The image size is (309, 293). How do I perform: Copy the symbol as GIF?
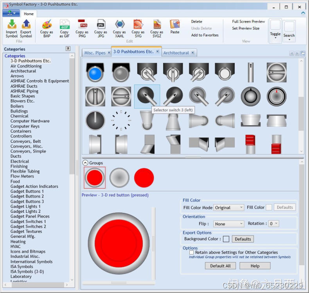[x=65, y=29]
